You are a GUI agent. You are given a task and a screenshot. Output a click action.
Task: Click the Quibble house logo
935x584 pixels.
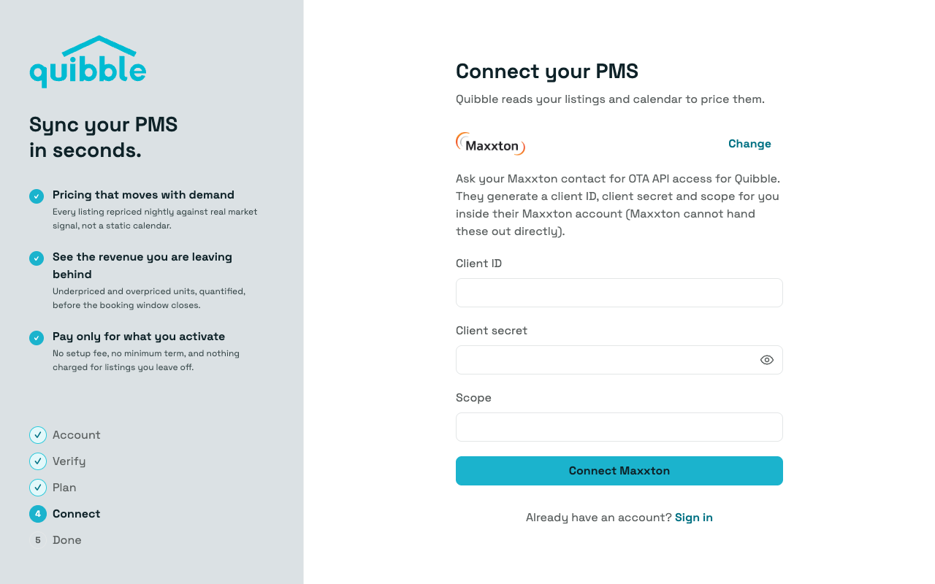[88, 61]
